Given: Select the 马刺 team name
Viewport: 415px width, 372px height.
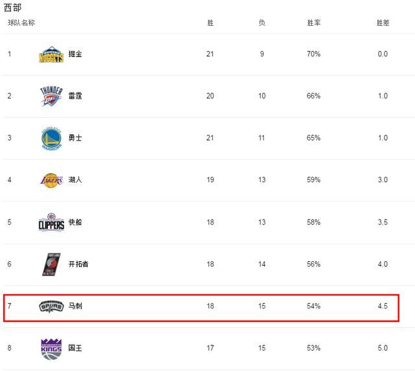Looking at the screenshot, I should point(75,306).
